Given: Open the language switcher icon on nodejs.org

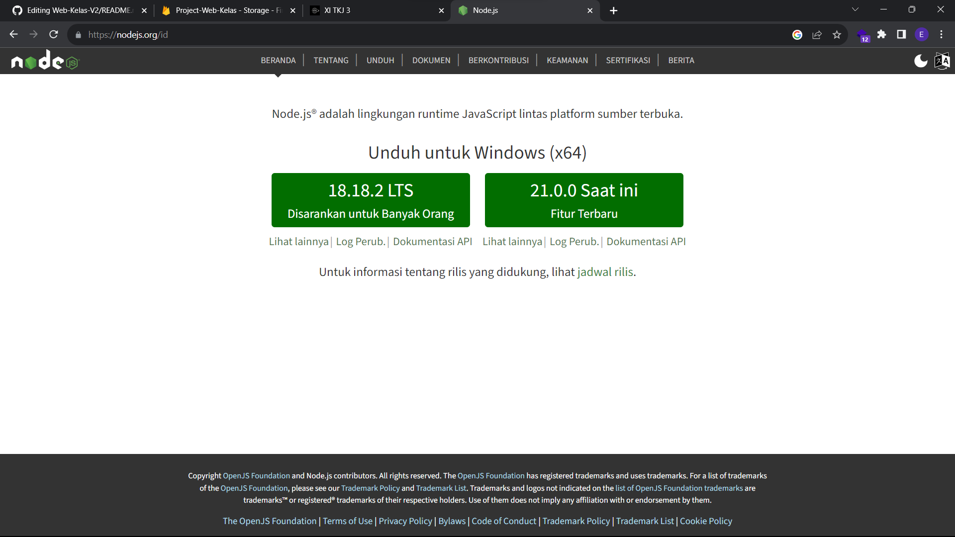Looking at the screenshot, I should click(x=942, y=60).
